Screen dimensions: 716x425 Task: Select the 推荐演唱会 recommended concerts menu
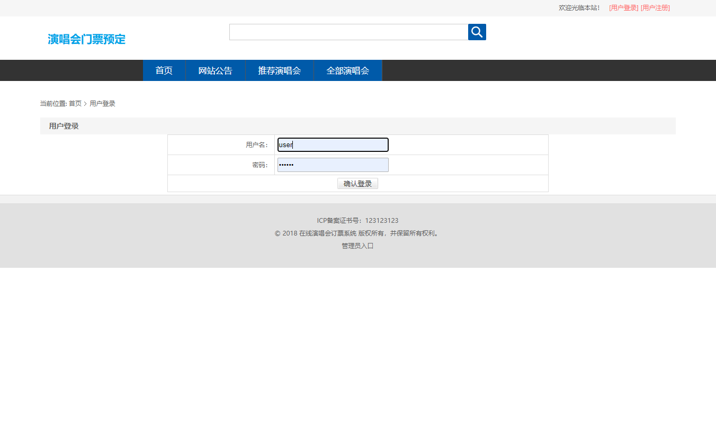coord(280,70)
